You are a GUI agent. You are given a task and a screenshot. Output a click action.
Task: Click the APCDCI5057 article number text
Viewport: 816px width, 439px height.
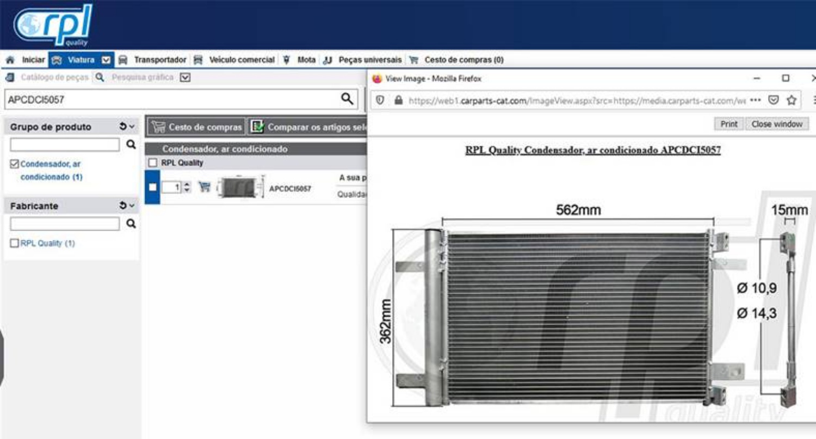tap(290, 189)
